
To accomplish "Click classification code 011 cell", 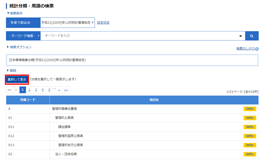I will pos(28,127).
